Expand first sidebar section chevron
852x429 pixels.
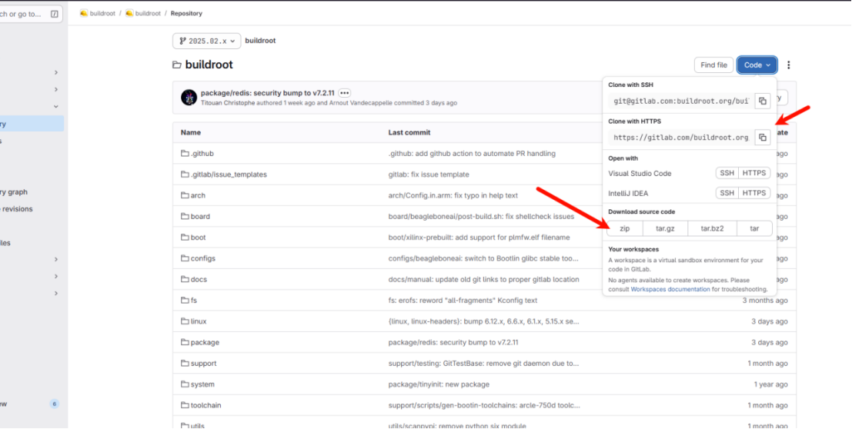point(56,73)
